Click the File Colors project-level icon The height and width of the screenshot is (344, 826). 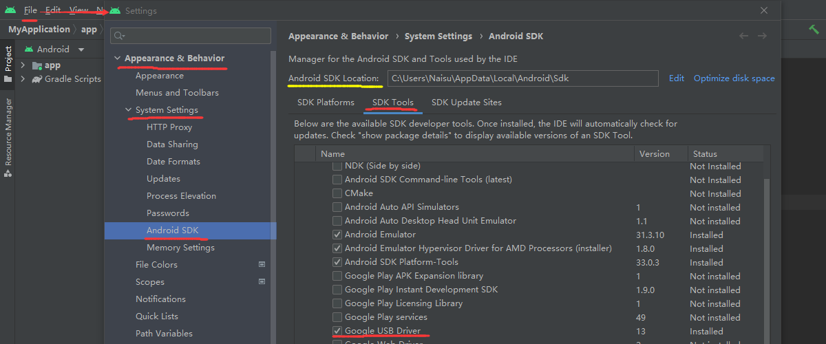pyautogui.click(x=262, y=264)
